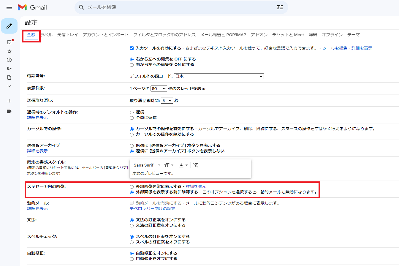The image size is (399, 266).
Task: Open the main menu hamburger icon
Action: pyautogui.click(x=9, y=7)
